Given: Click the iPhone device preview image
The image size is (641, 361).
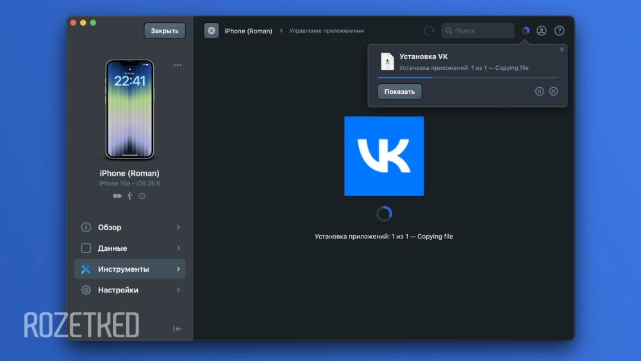Looking at the screenshot, I should (129, 110).
